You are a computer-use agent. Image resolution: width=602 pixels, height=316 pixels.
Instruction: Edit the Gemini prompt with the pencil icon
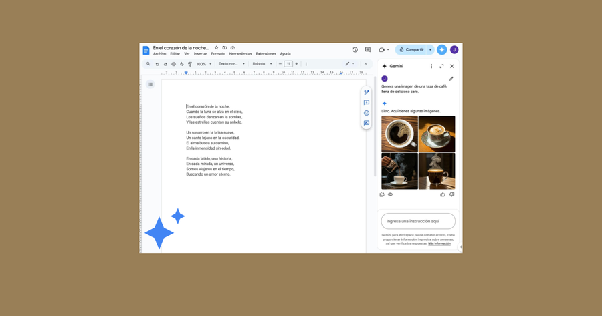451,79
